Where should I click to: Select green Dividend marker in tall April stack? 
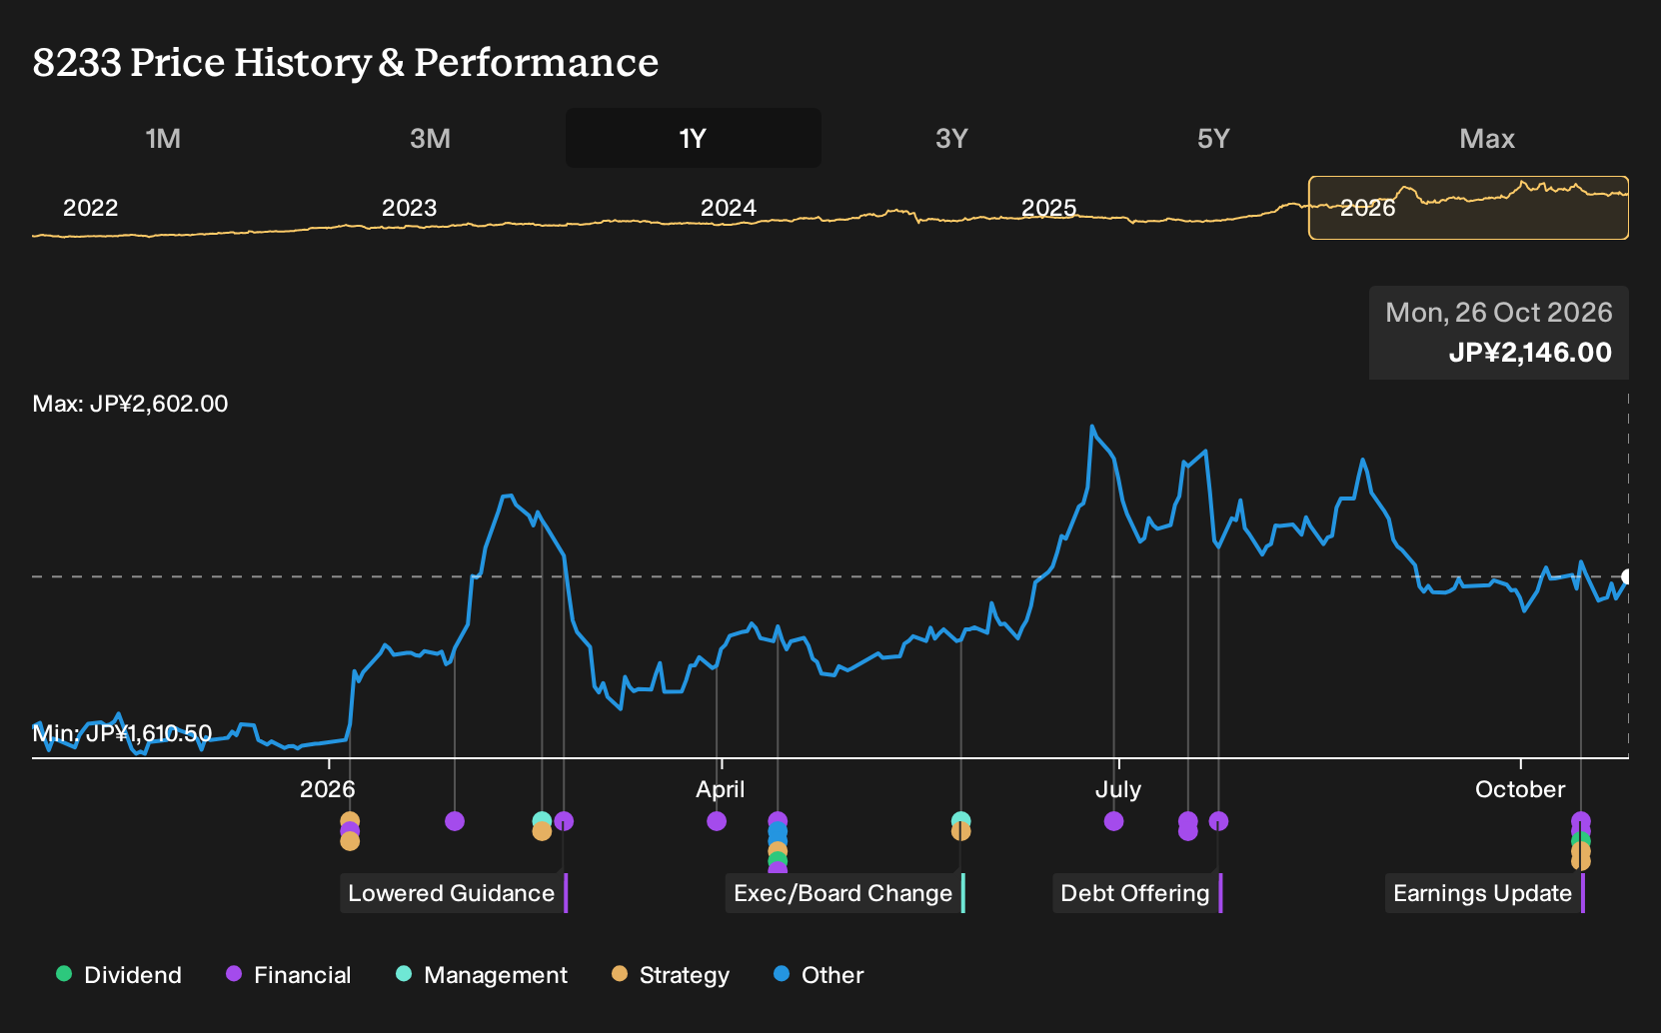[x=778, y=860]
